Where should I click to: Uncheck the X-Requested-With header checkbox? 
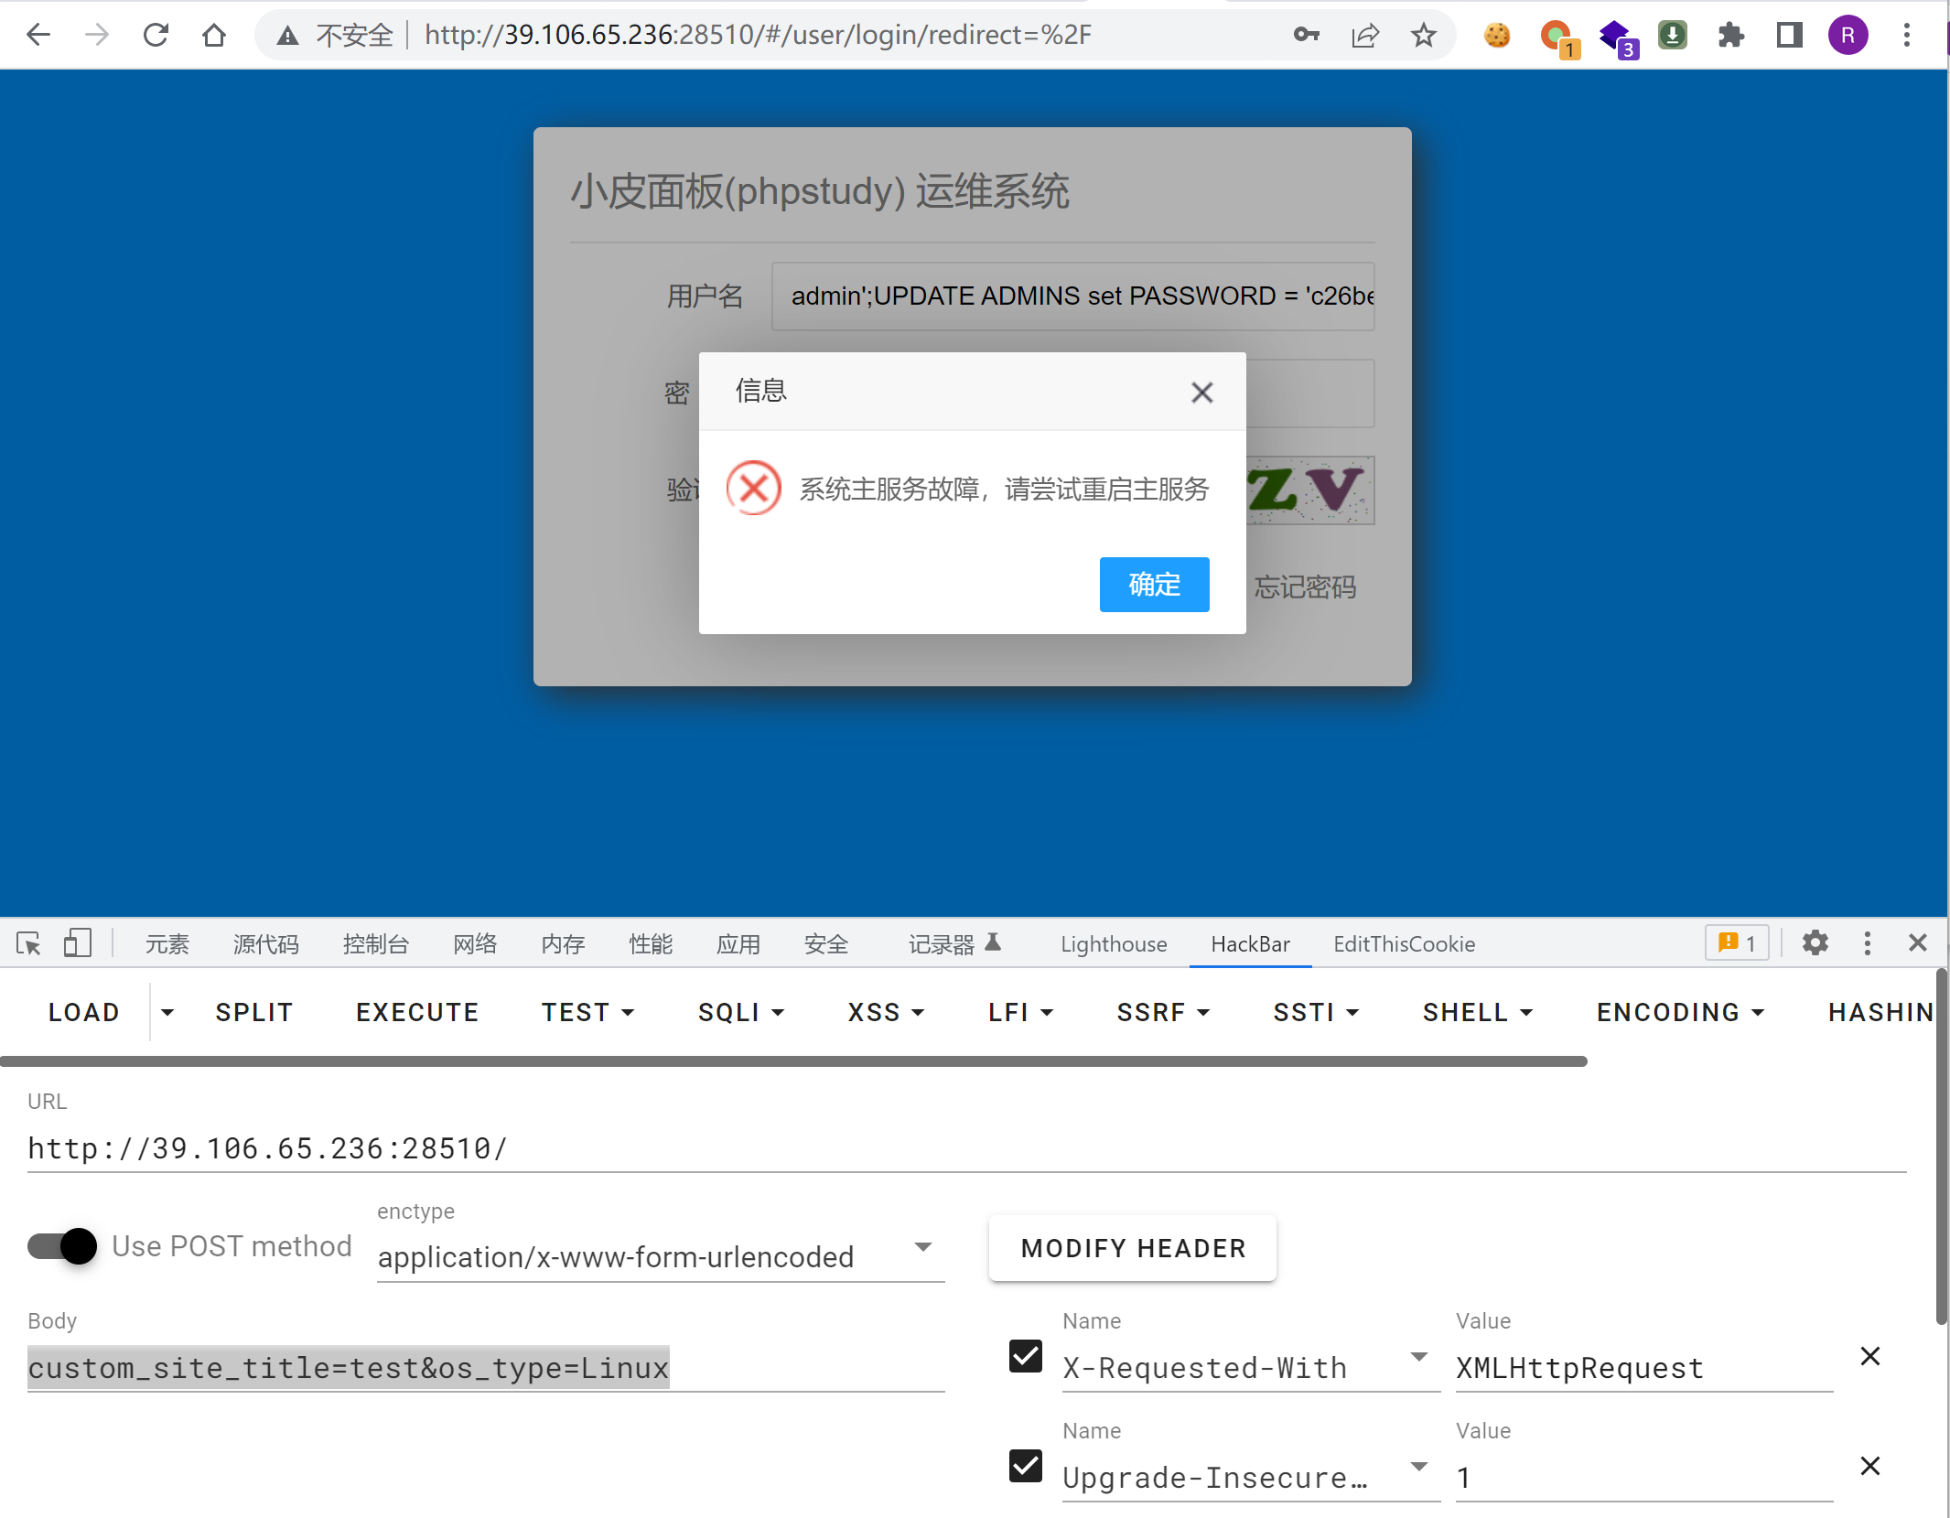pos(1025,1356)
